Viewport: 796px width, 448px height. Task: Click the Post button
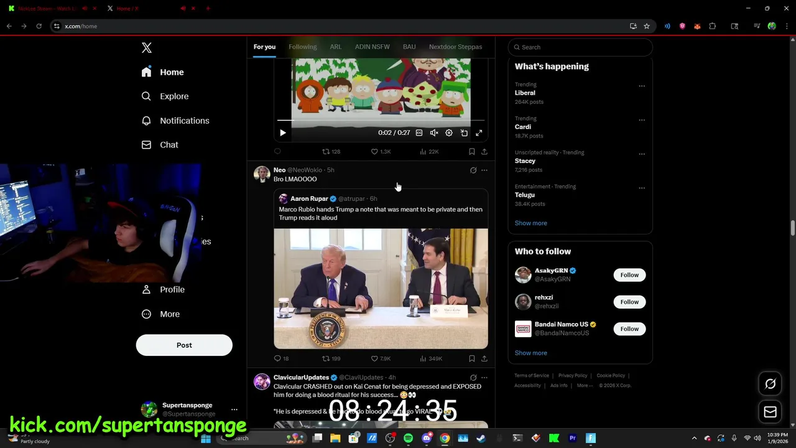click(184, 345)
